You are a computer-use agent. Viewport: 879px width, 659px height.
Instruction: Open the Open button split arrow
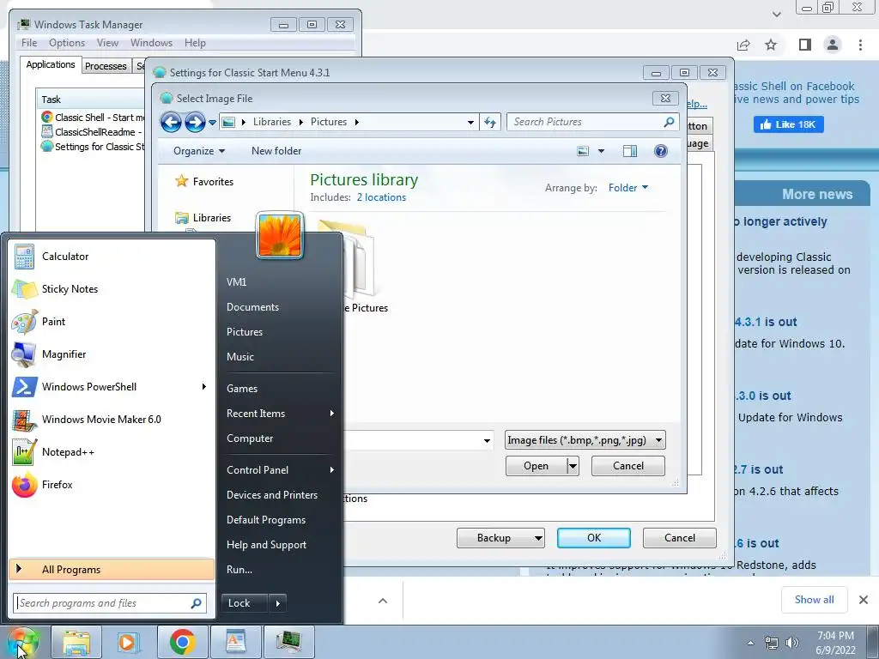click(x=573, y=466)
